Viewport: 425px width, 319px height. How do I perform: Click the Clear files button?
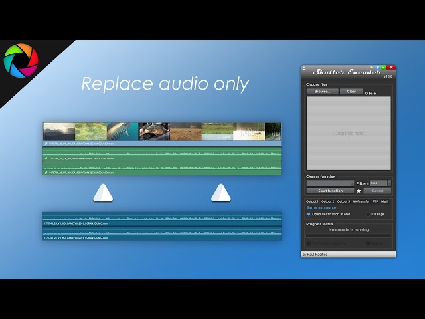(351, 92)
